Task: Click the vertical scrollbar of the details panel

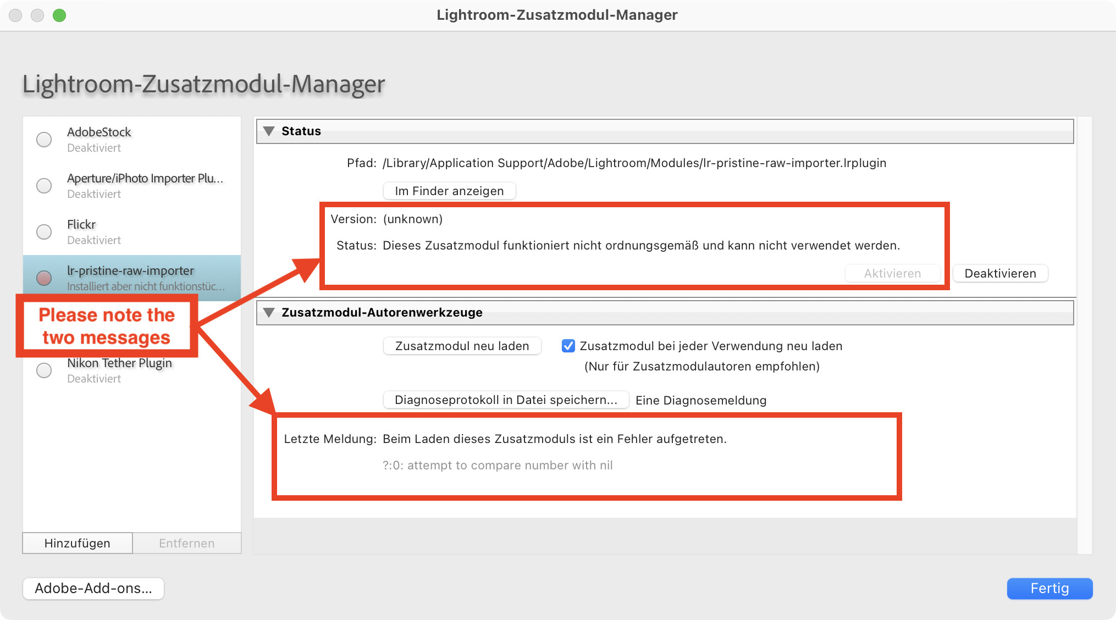Action: 1084,335
